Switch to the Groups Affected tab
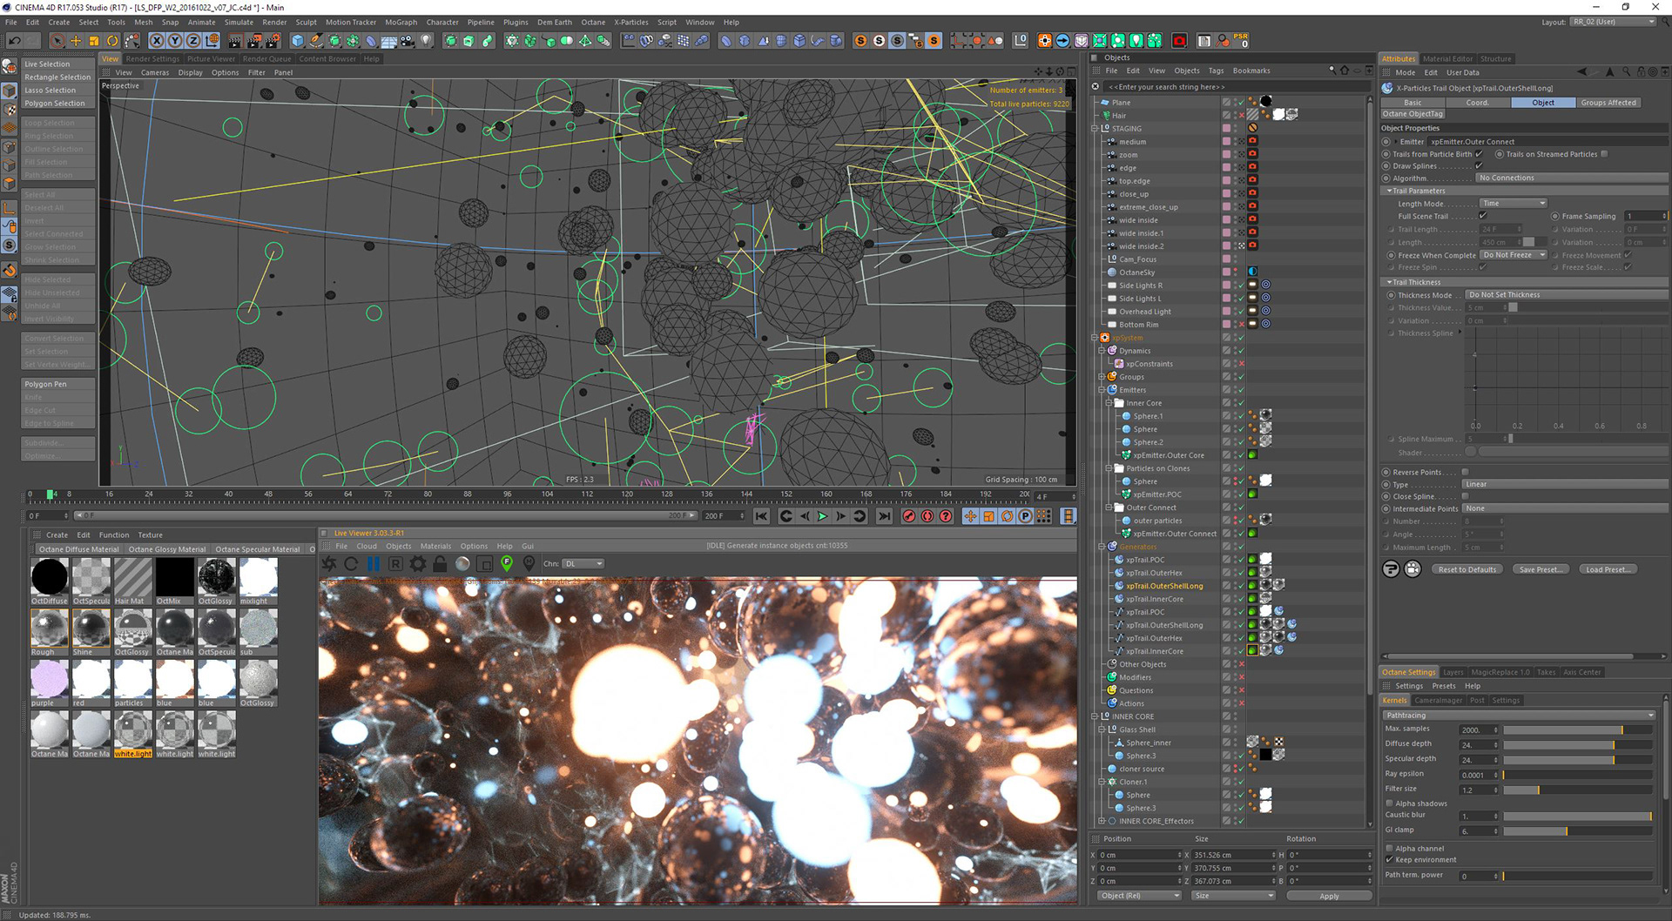Viewport: 1672px width, 921px height. (x=1608, y=103)
